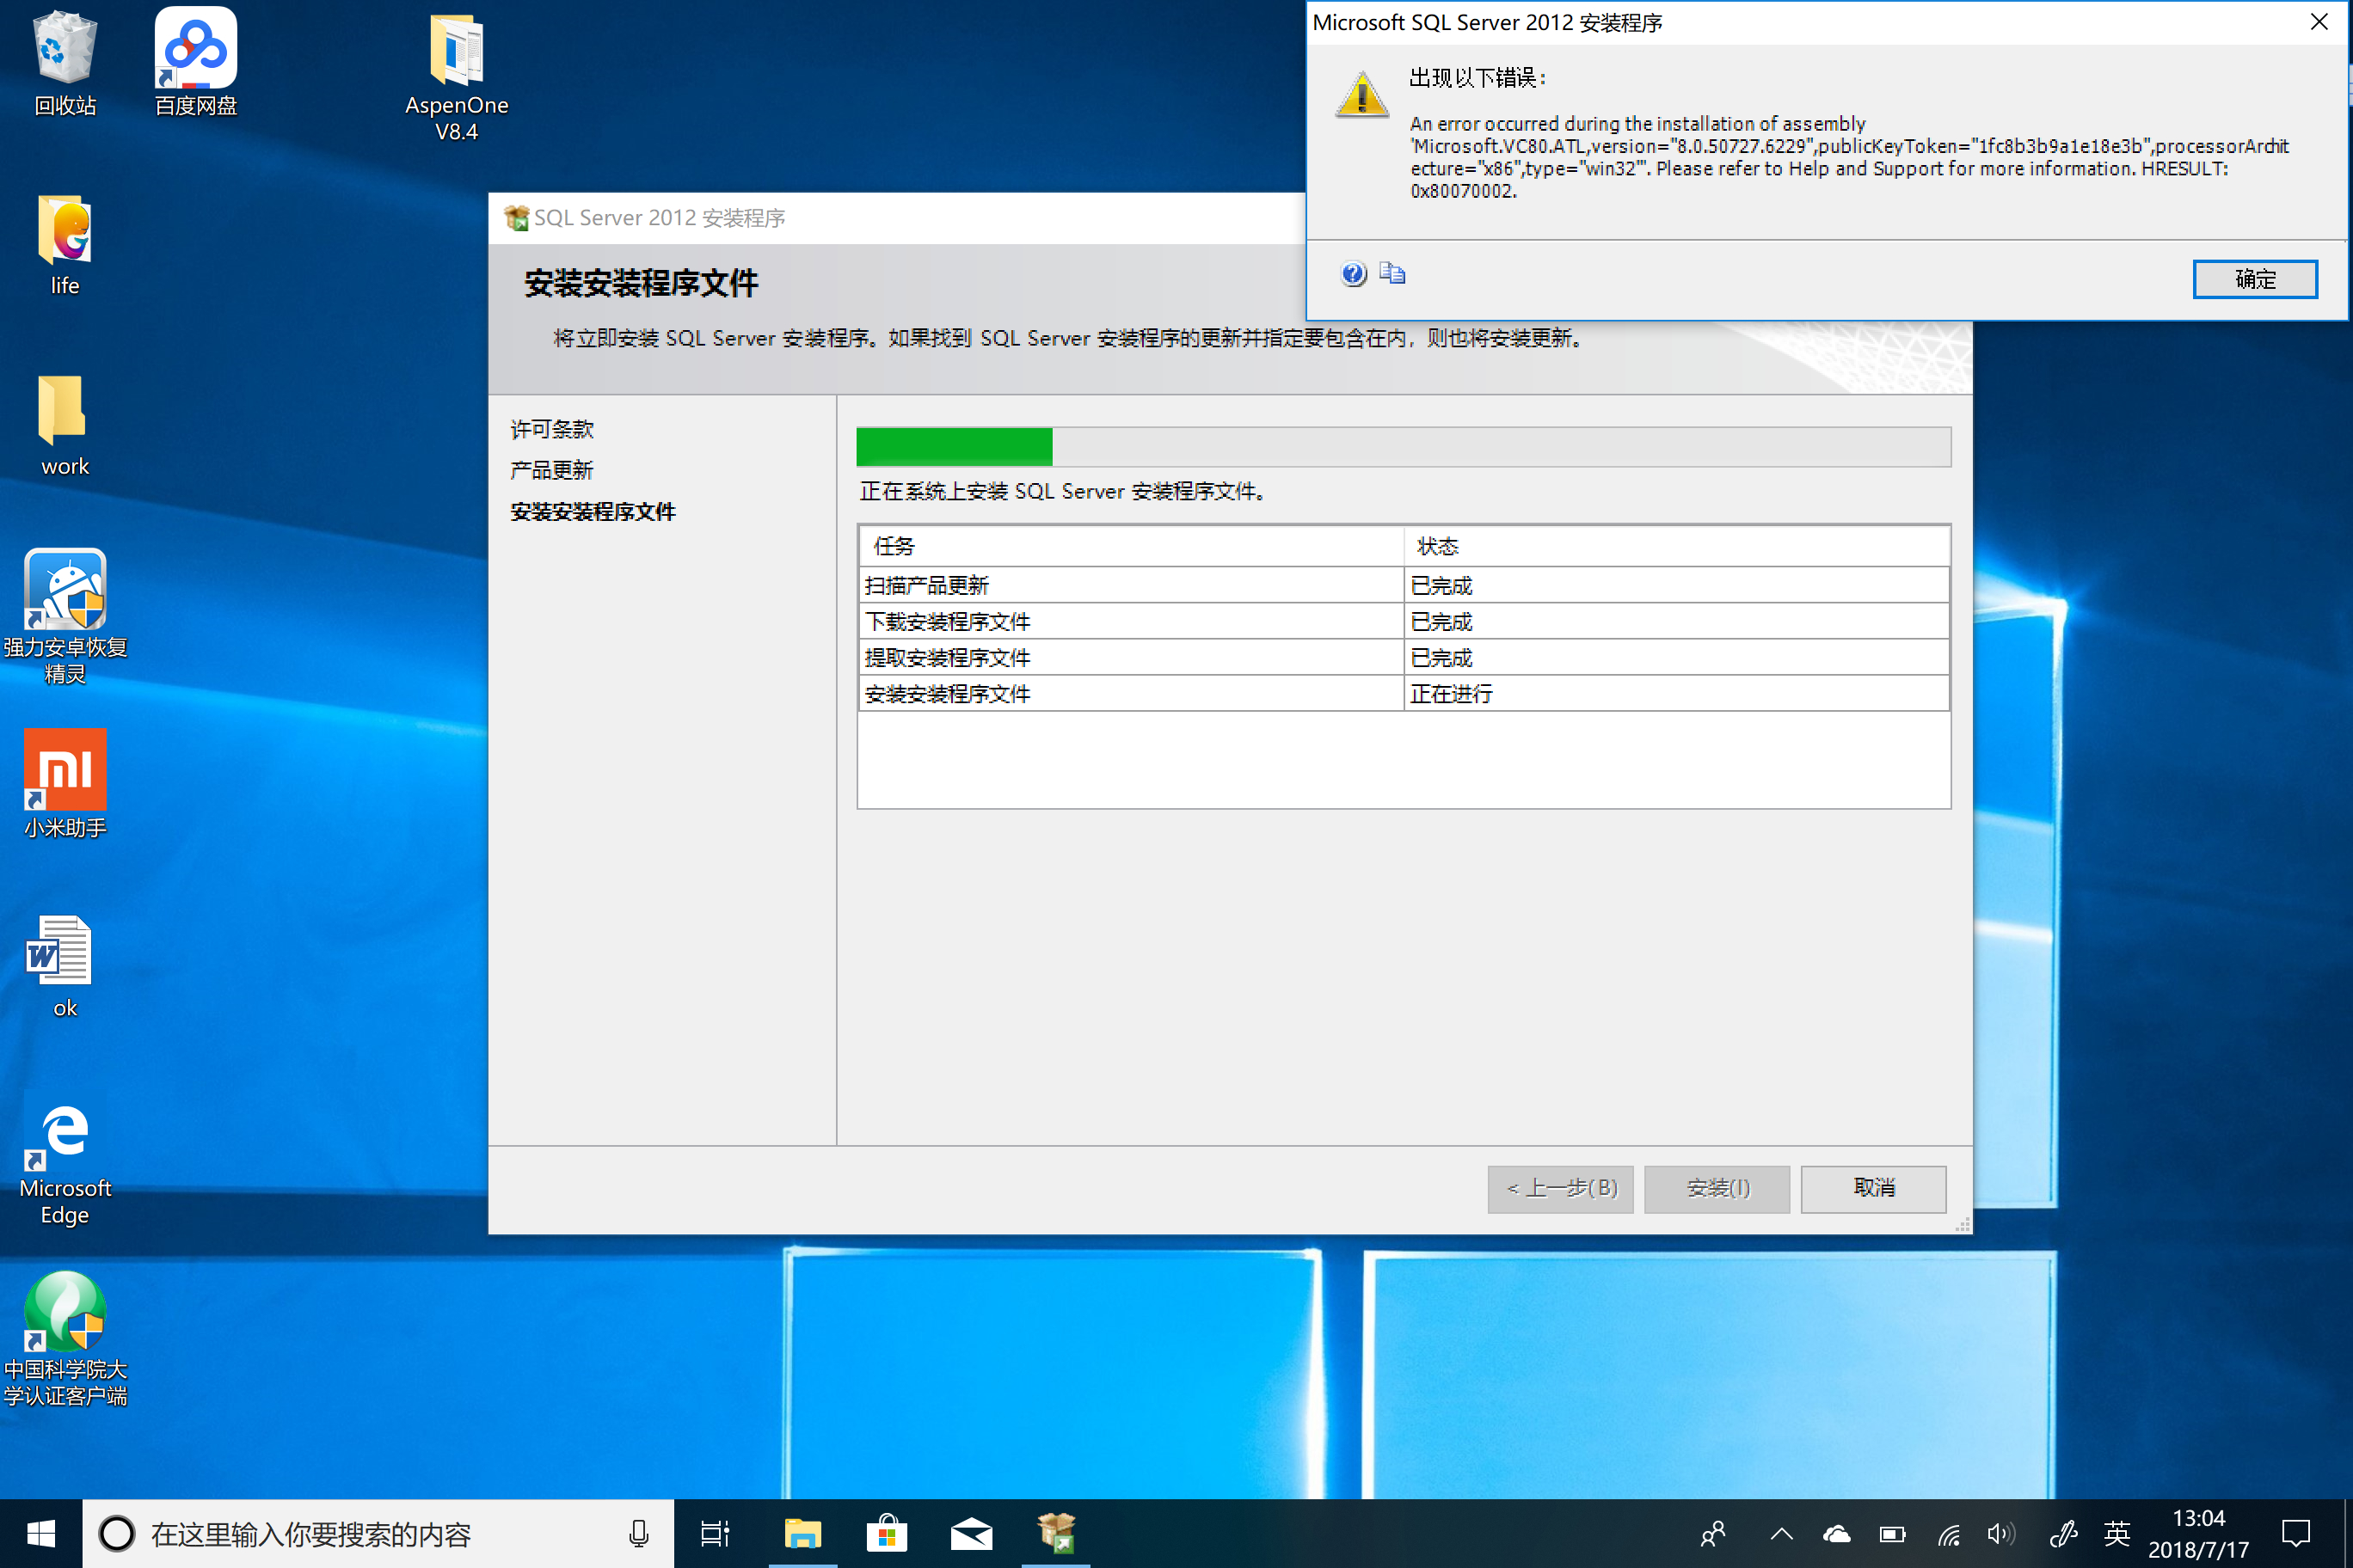Click the copy message icon in dialog
This screenshot has width=2353, height=1568.
(x=1392, y=273)
